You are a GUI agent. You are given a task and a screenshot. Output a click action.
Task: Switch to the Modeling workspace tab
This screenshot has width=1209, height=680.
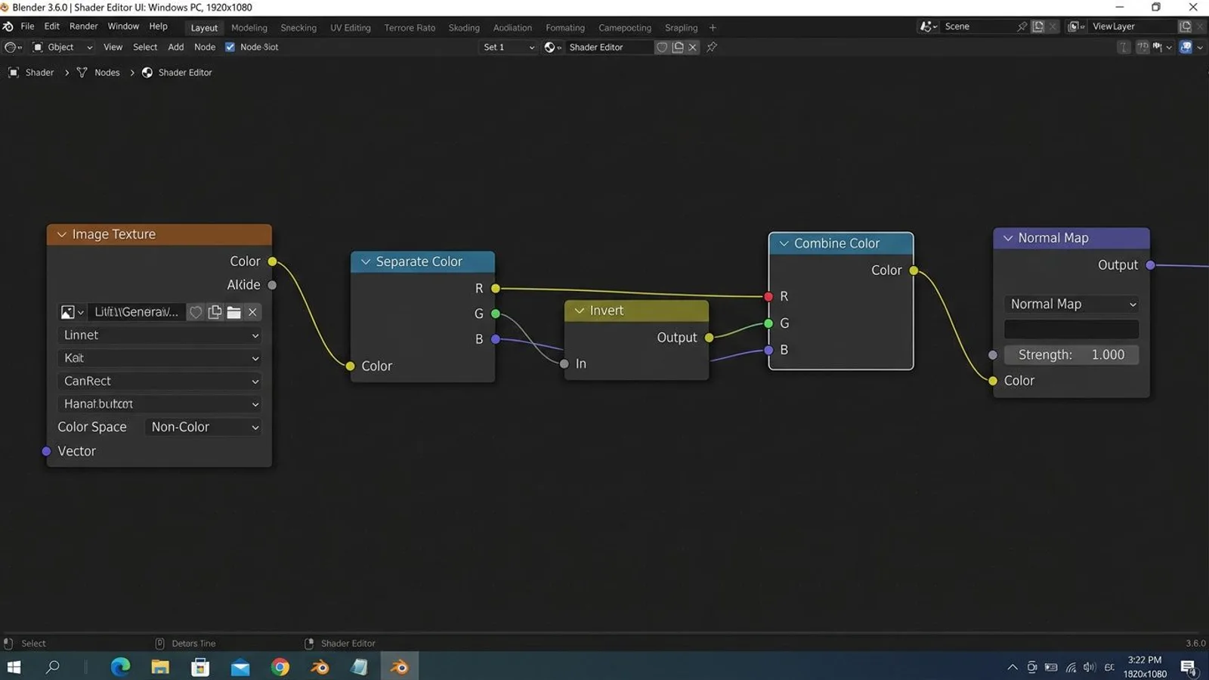tap(249, 28)
